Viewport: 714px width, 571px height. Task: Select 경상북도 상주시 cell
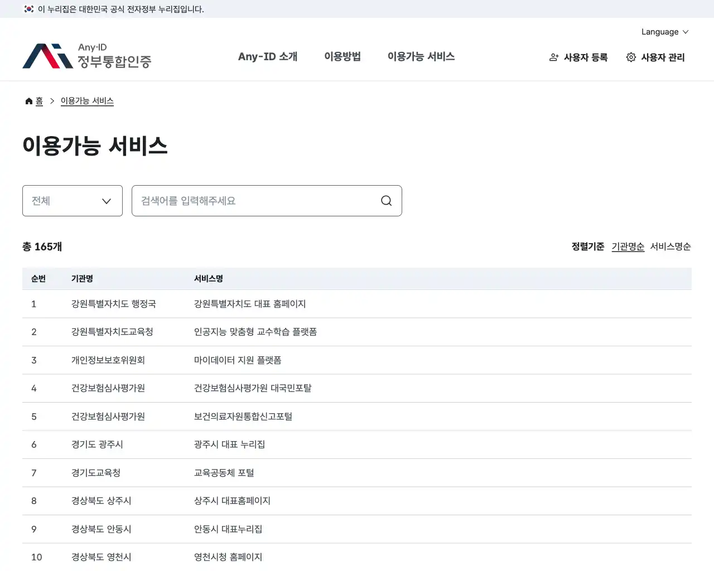102,501
